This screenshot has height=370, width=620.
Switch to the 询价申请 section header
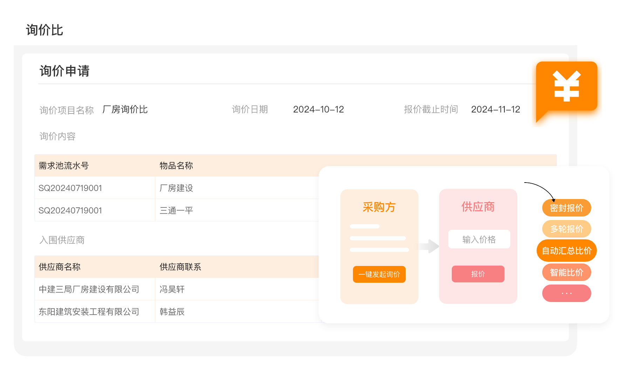click(64, 71)
